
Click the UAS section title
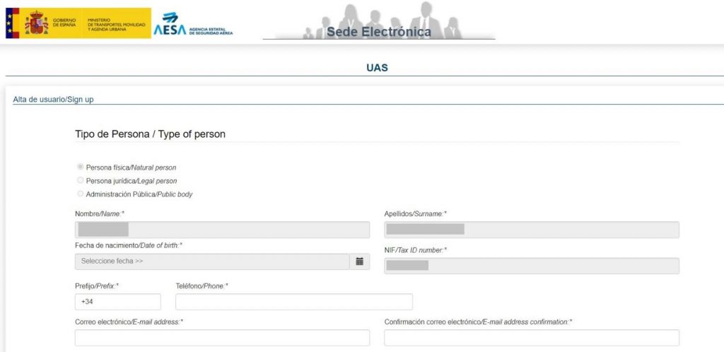pyautogui.click(x=378, y=68)
